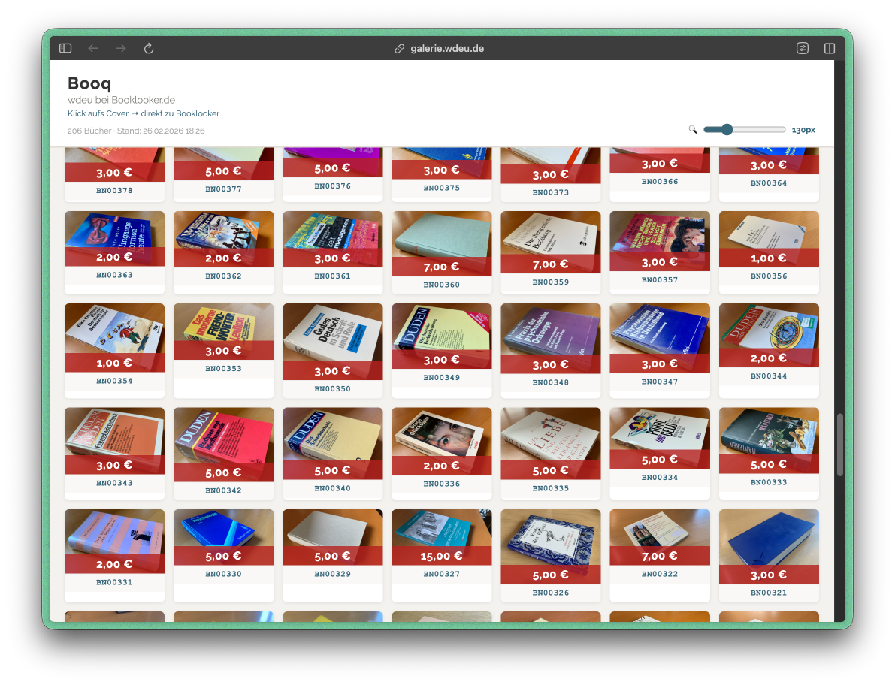Screen dimensions: 895x685
Task: Toggle the browser sidebar icon
Action: (65, 49)
